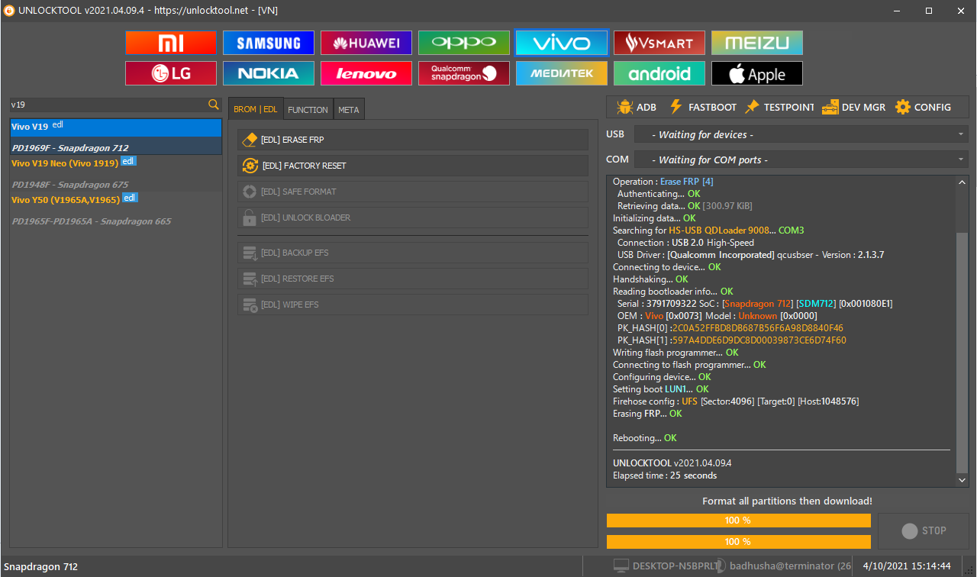This screenshot has height=577, width=977.
Task: Select the OPPO brand tile
Action: tap(464, 43)
